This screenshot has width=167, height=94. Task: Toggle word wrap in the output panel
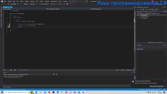click(x=56, y=74)
